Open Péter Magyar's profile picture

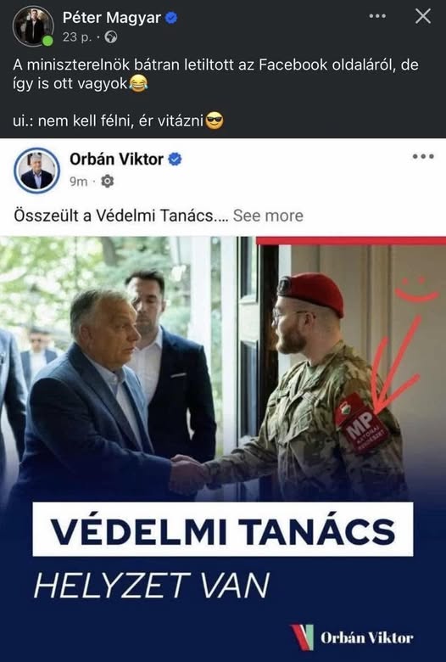pyautogui.click(x=33, y=26)
